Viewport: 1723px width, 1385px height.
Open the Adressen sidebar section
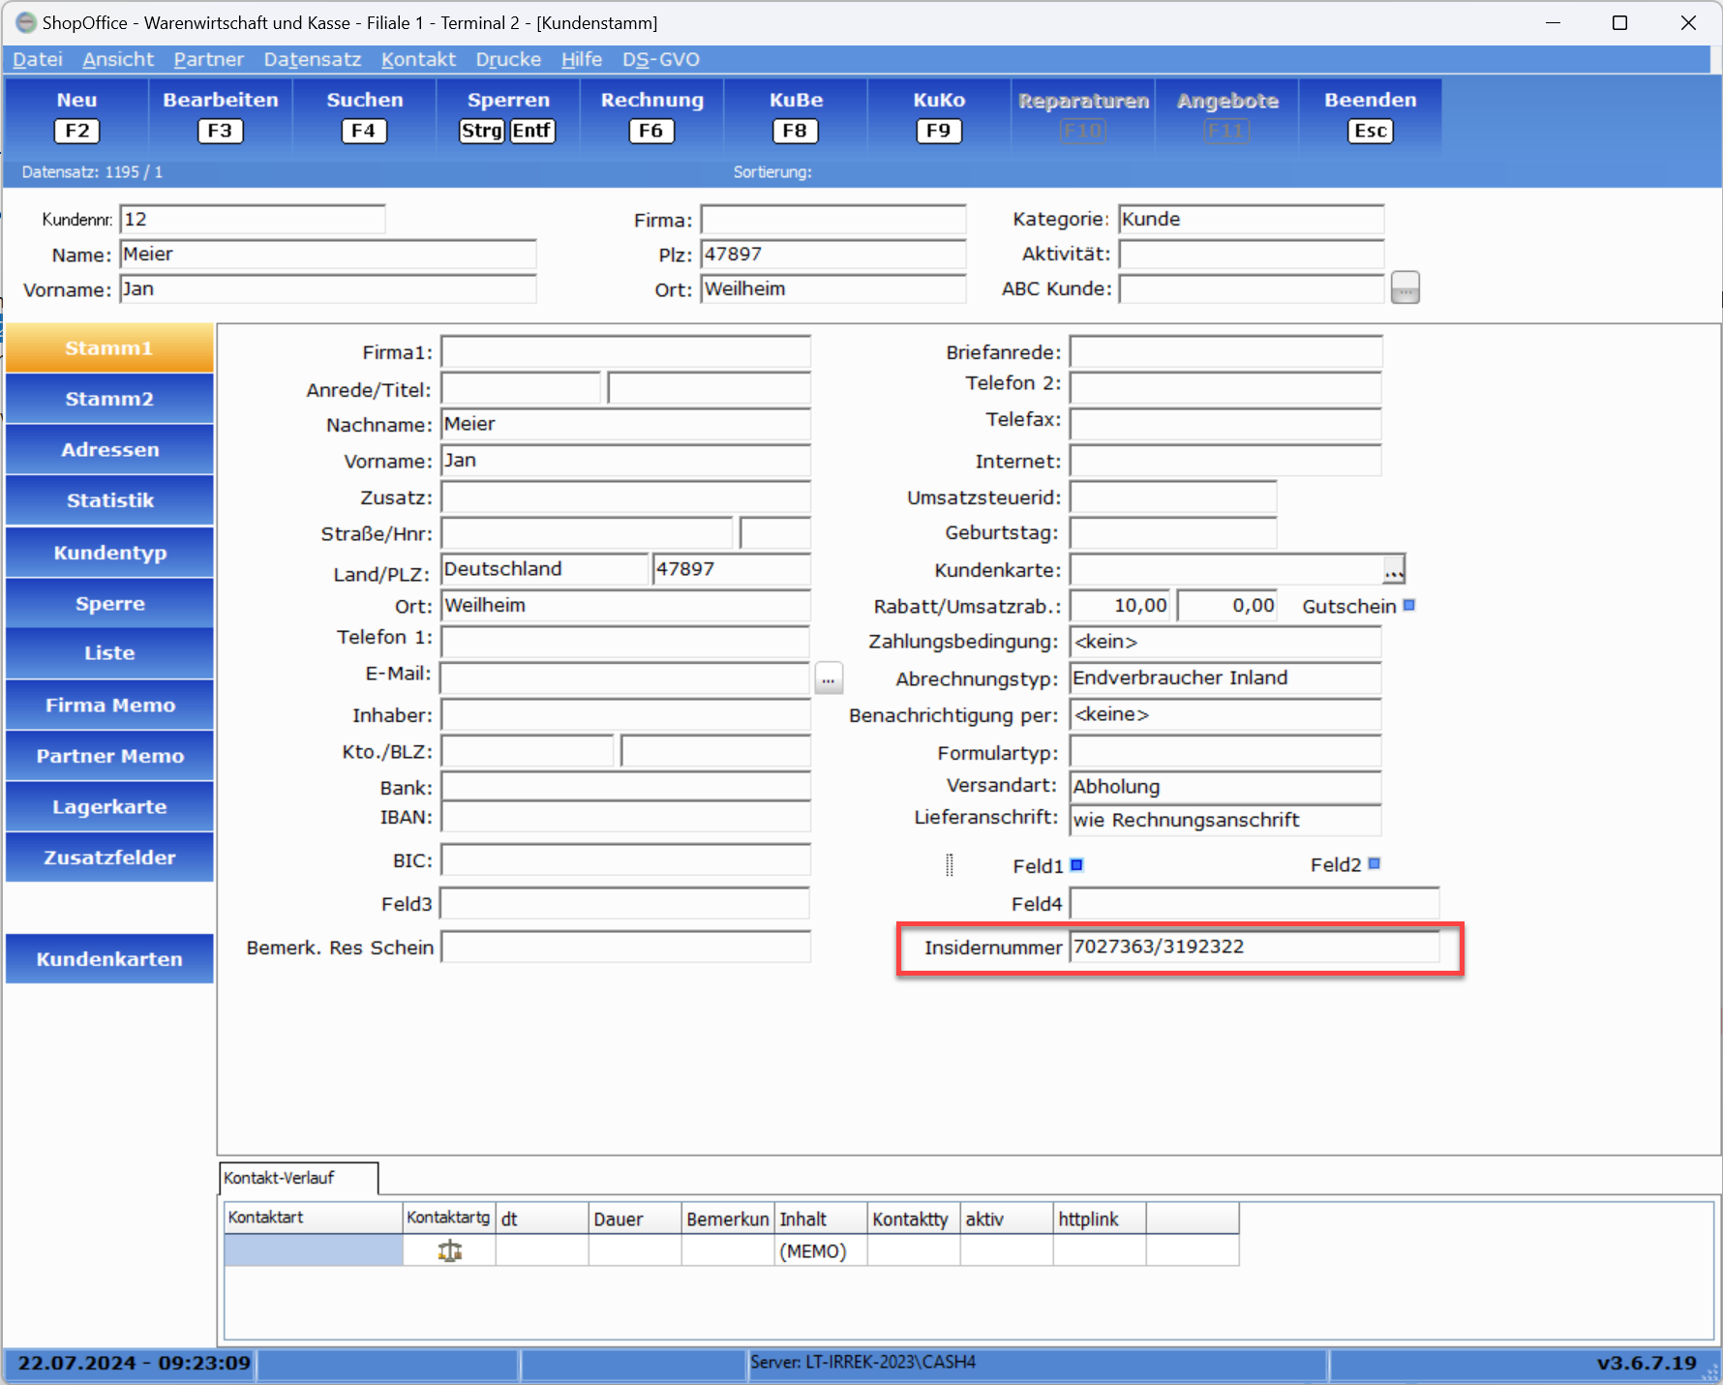pos(109,450)
